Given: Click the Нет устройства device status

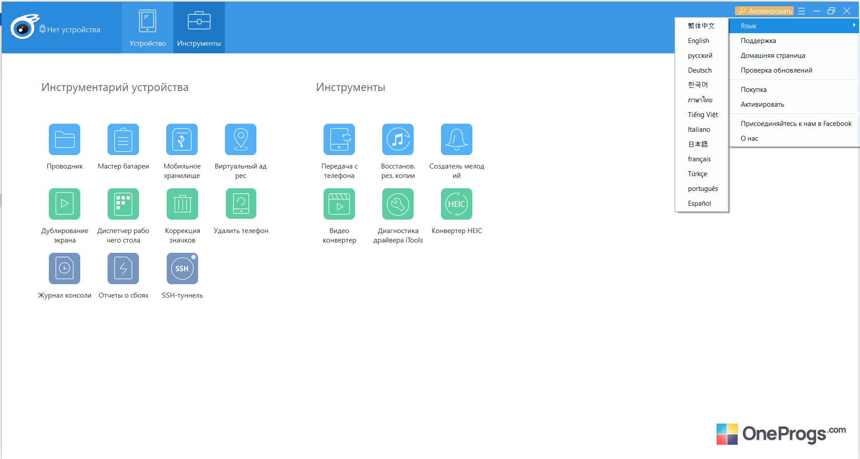Looking at the screenshot, I should (x=70, y=30).
